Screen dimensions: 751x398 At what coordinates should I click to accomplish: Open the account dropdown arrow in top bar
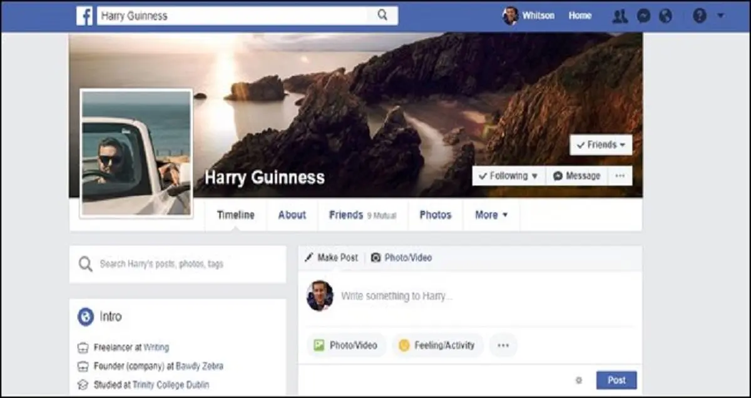(720, 16)
